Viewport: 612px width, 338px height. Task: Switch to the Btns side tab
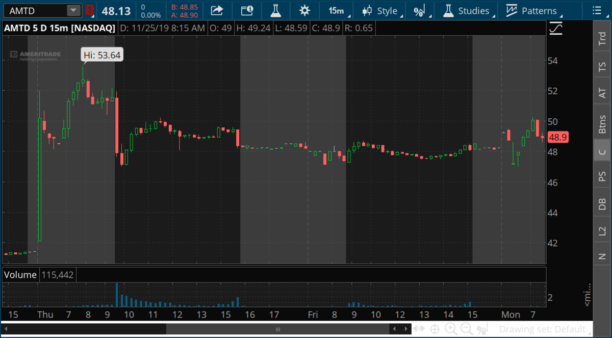coord(602,124)
